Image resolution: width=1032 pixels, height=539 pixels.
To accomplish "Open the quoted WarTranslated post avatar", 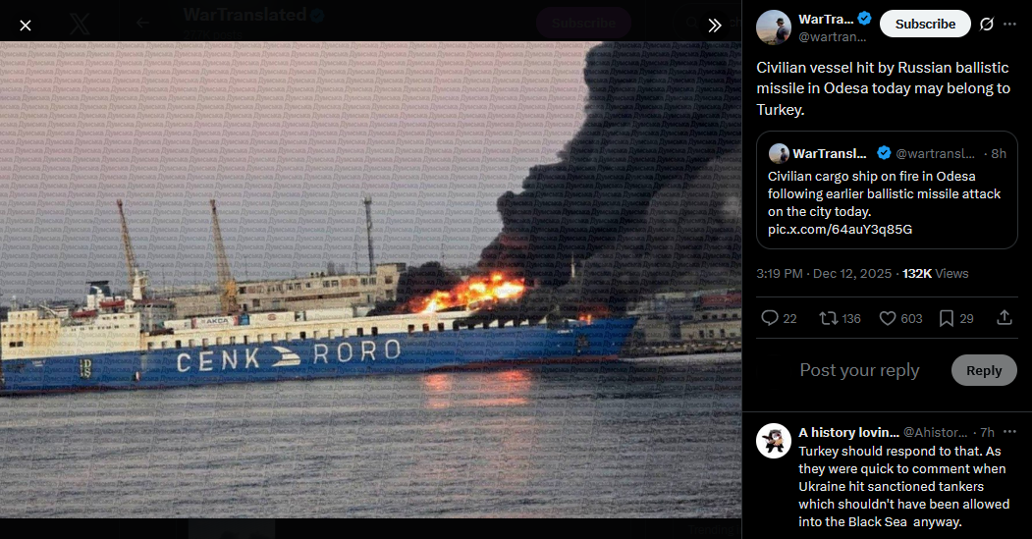I will (x=780, y=153).
